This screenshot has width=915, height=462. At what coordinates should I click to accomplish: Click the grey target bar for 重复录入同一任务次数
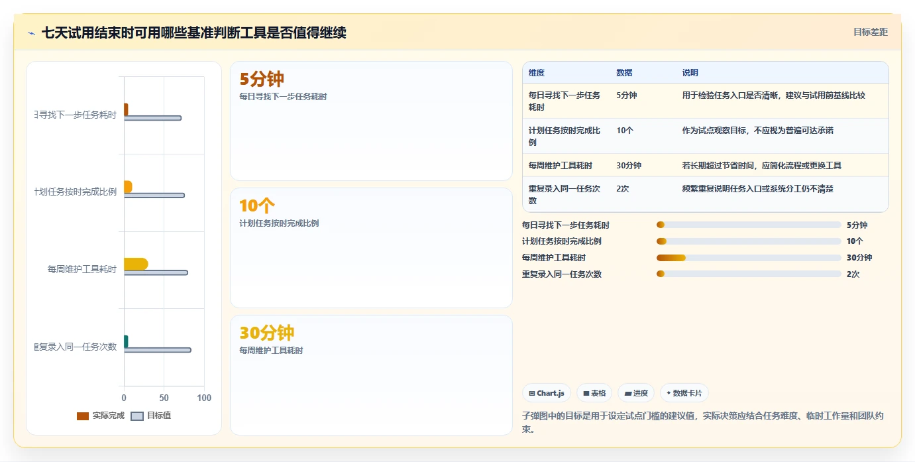[158, 350]
